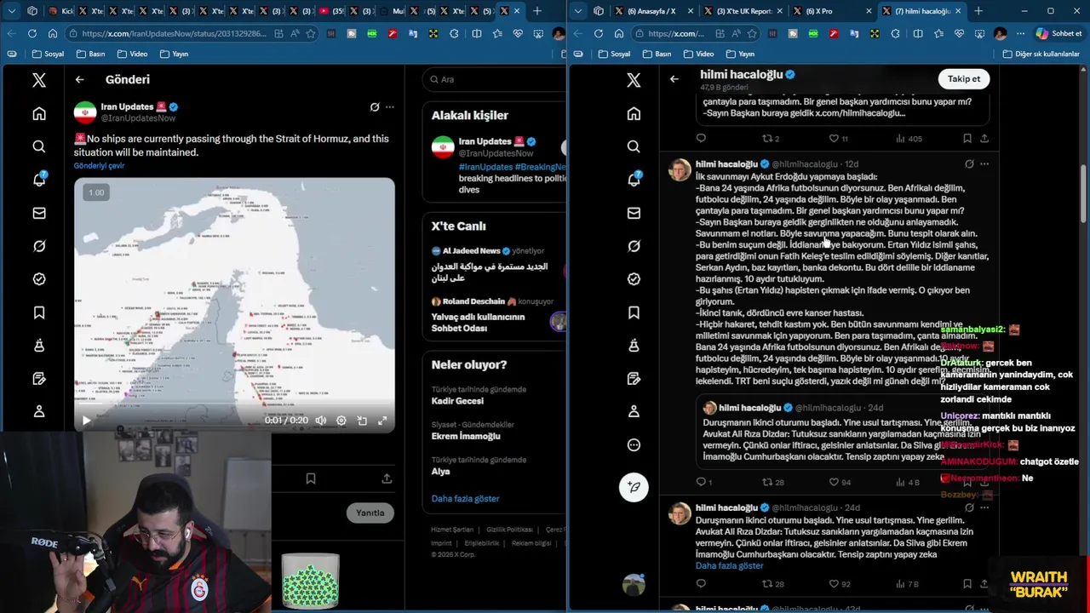Mute the Iran Updates video audio
The height and width of the screenshot is (613, 1090).
321,421
